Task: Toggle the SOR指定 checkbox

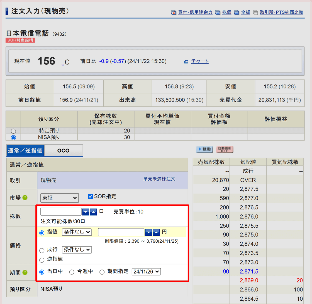Action: 90,196
